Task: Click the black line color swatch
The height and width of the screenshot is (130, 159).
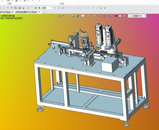Action: tap(116, 16)
